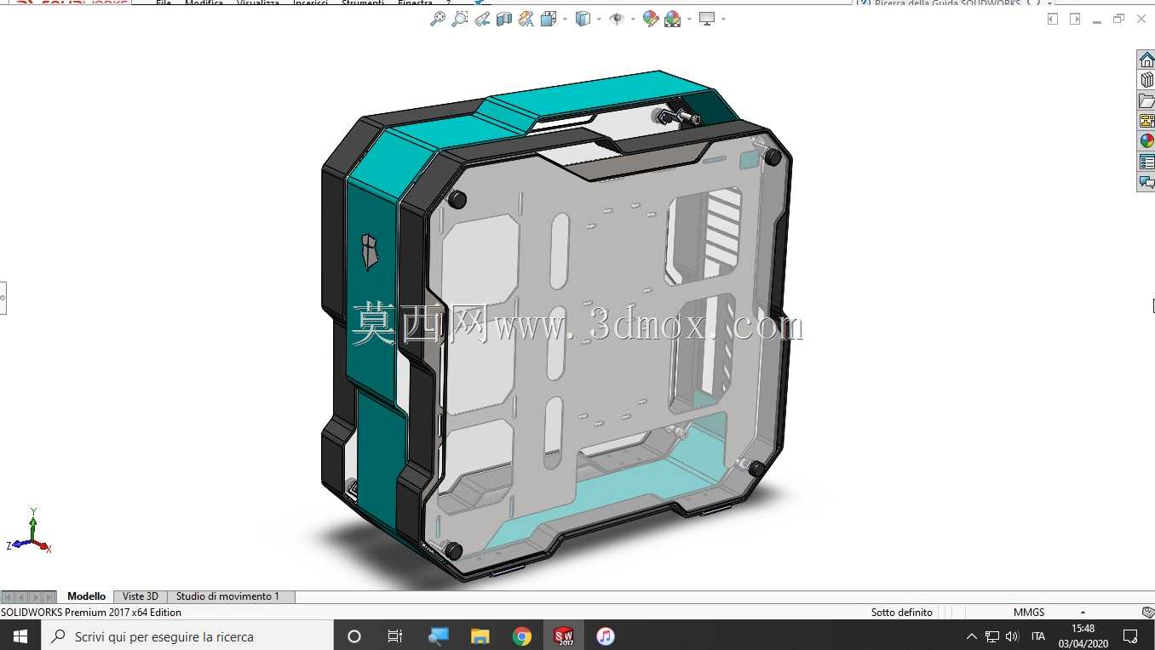This screenshot has height=650, width=1155.
Task: Open the volume control tray icon
Action: 1012,636
